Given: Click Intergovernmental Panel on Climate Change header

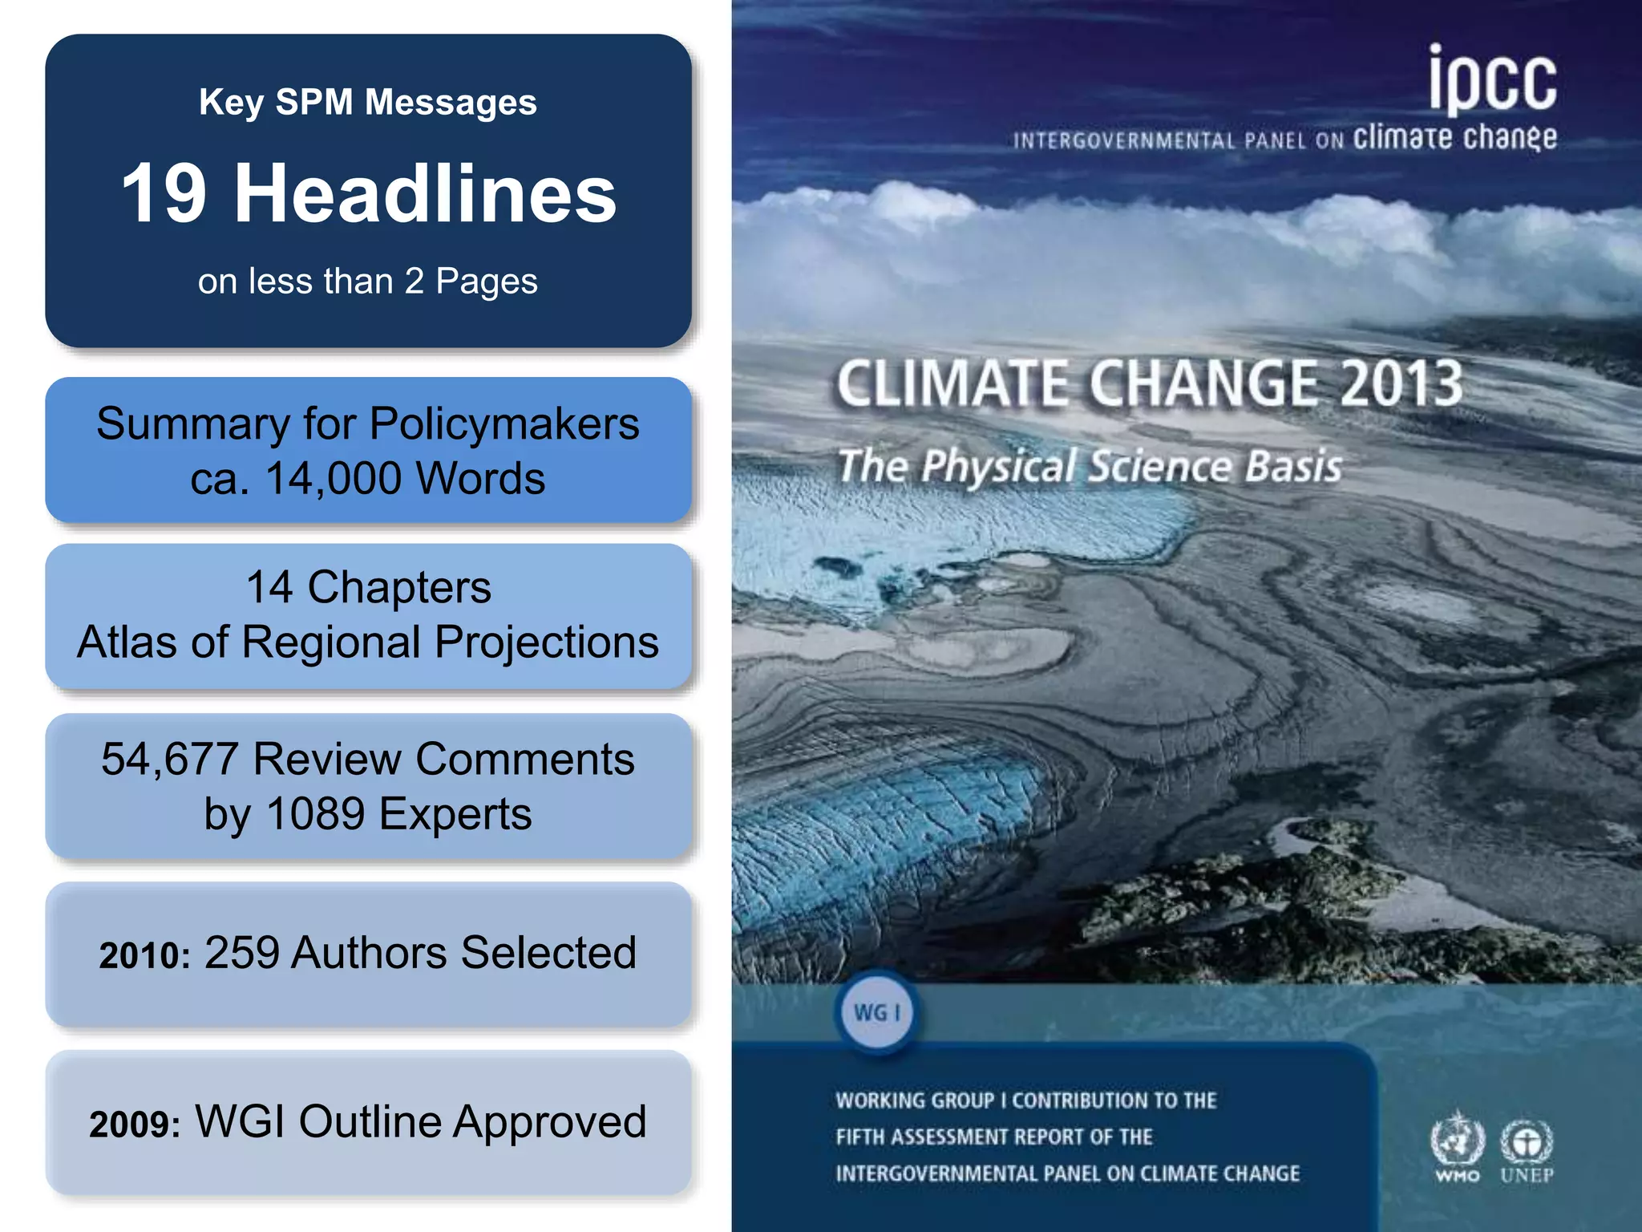Looking at the screenshot, I should coord(1284,140).
